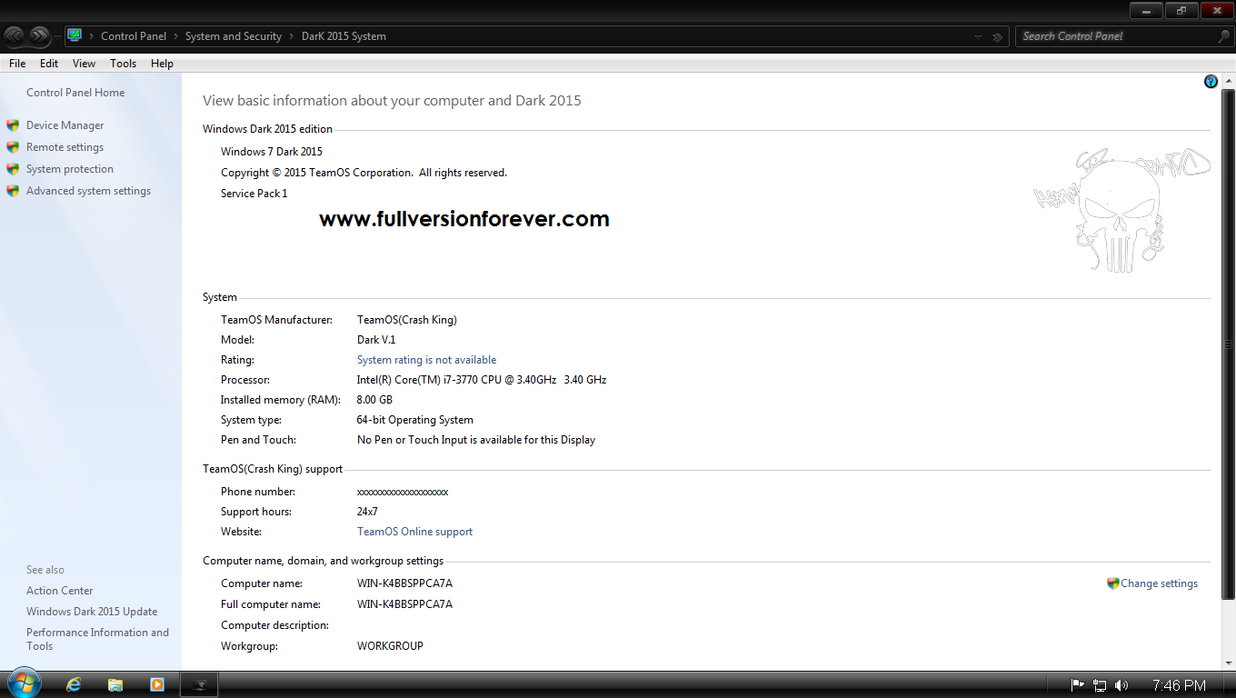Click the clock showing 7:46 PM
Image resolution: width=1236 pixels, height=698 pixels.
click(1179, 685)
